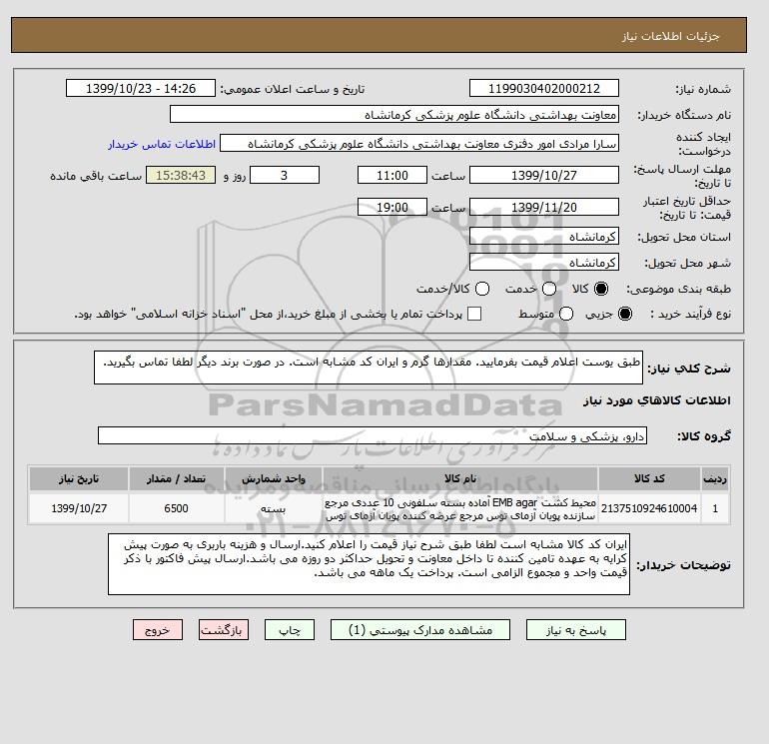Choose the متوسط purchase type radio
Image resolution: width=769 pixels, height=744 pixels.
566,314
